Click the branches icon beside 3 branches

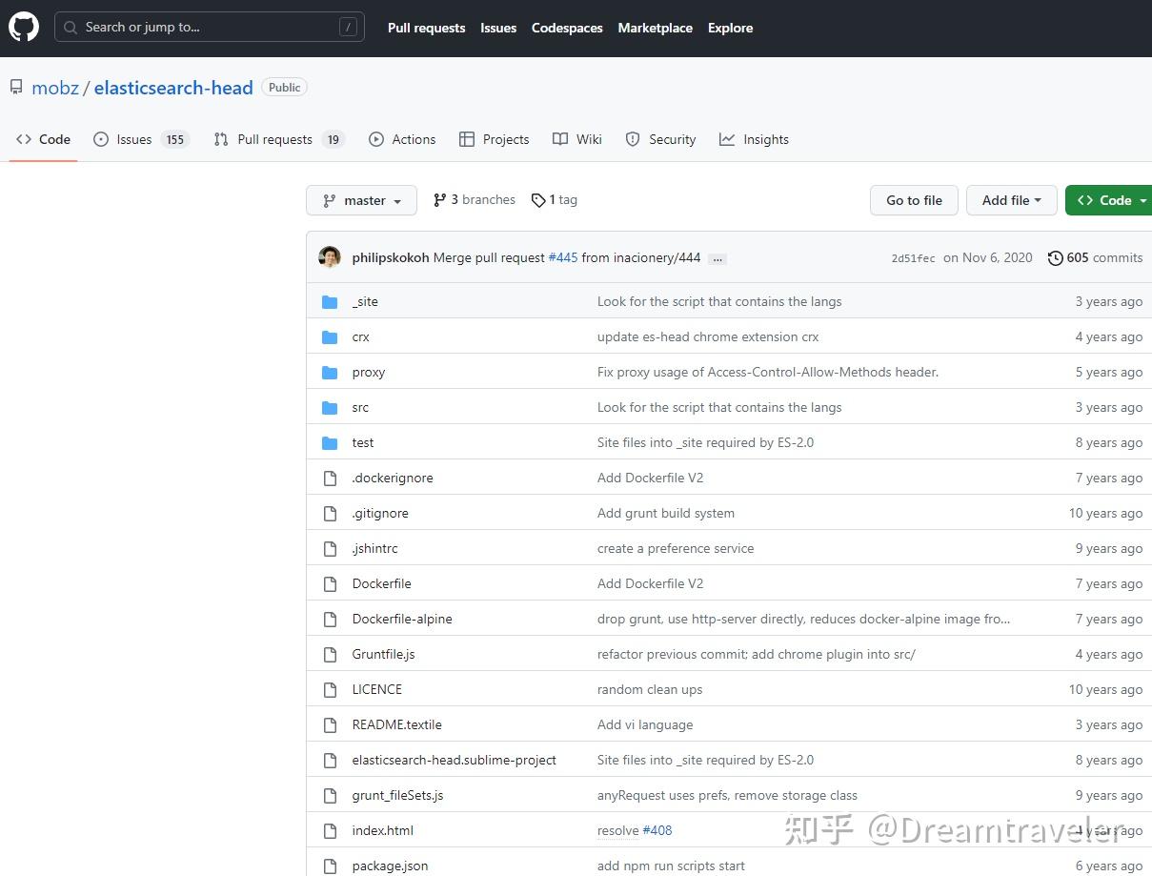click(x=439, y=200)
